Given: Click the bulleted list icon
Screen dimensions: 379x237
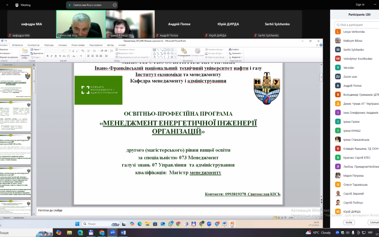Looking at the screenshot, I should tap(89, 51).
